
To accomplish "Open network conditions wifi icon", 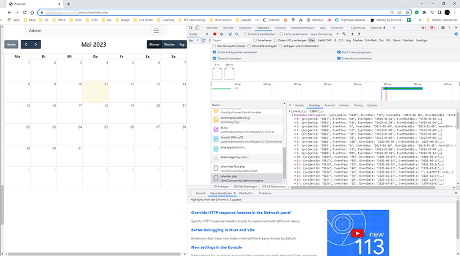I will pyautogui.click(x=344, y=34).
